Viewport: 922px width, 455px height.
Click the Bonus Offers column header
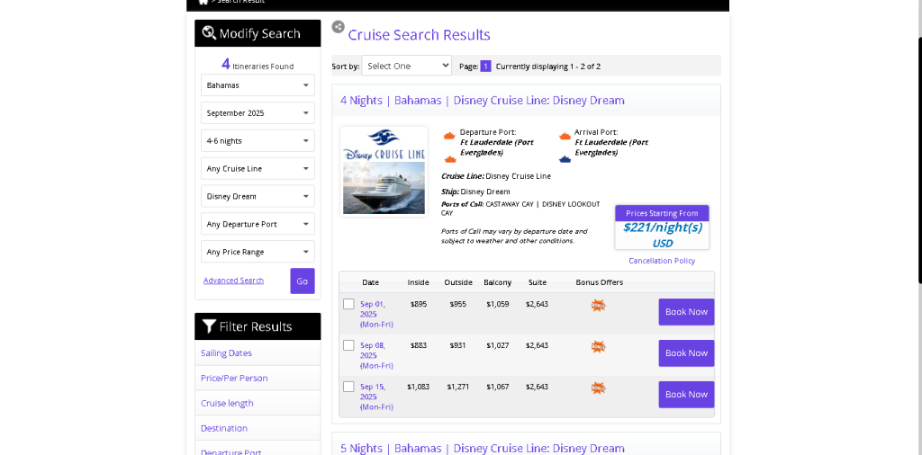click(x=599, y=282)
